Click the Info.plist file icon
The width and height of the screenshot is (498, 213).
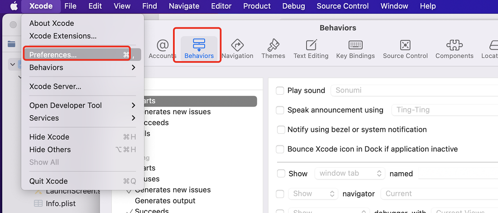click(38, 203)
